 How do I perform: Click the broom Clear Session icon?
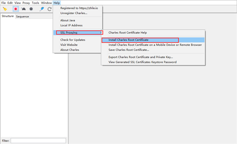(x=5, y=9)
